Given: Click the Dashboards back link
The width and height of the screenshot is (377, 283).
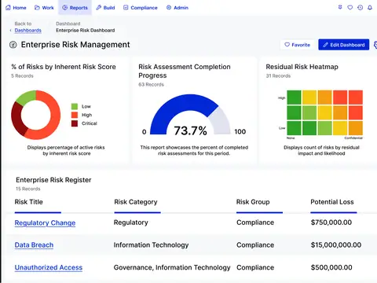Looking at the screenshot, I should pos(28,31).
